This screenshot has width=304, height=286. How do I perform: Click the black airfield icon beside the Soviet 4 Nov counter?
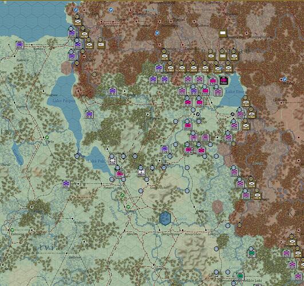pyautogui.click(x=233, y=114)
